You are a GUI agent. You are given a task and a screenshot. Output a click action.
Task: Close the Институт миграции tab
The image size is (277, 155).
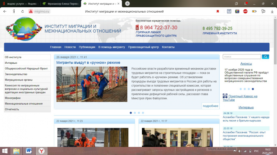tap(118, 3)
